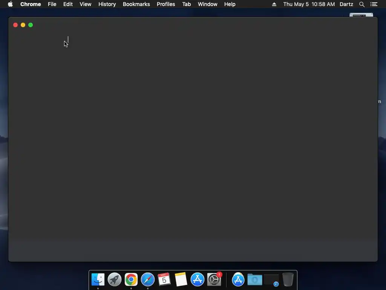Open the Help menu
The height and width of the screenshot is (290, 386).
point(230,4)
